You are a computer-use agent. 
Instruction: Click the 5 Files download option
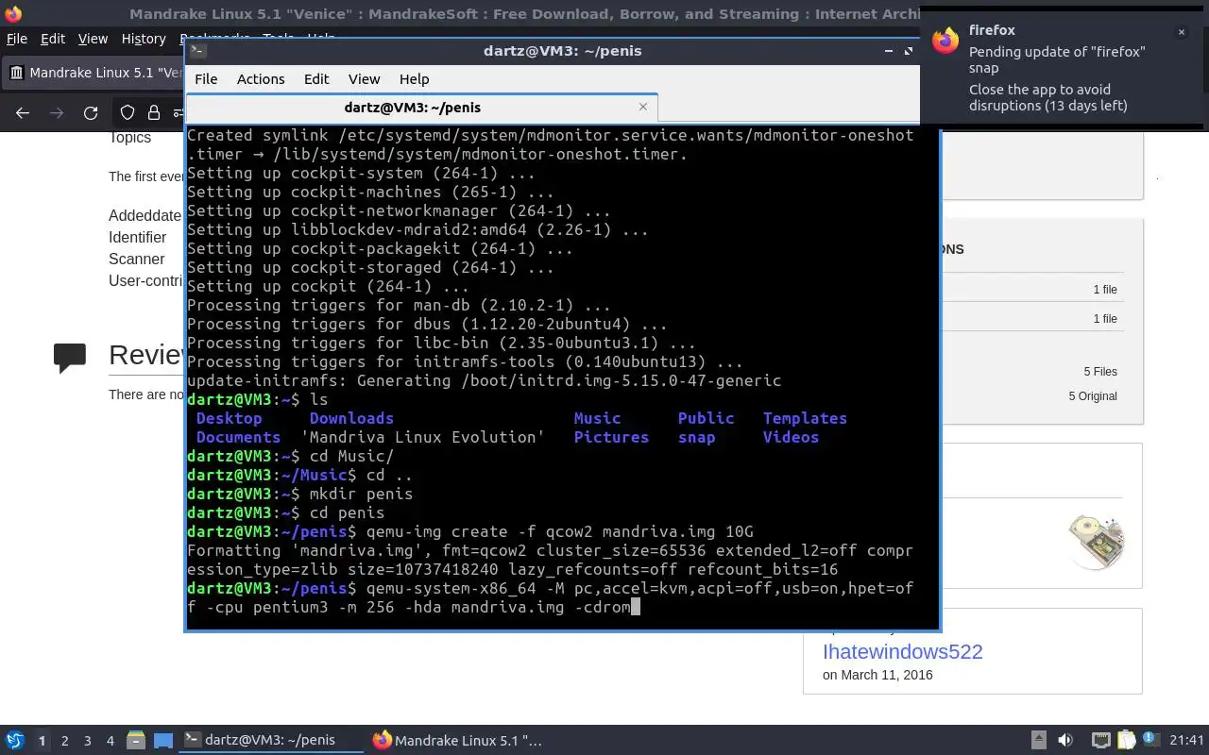[x=1100, y=371]
